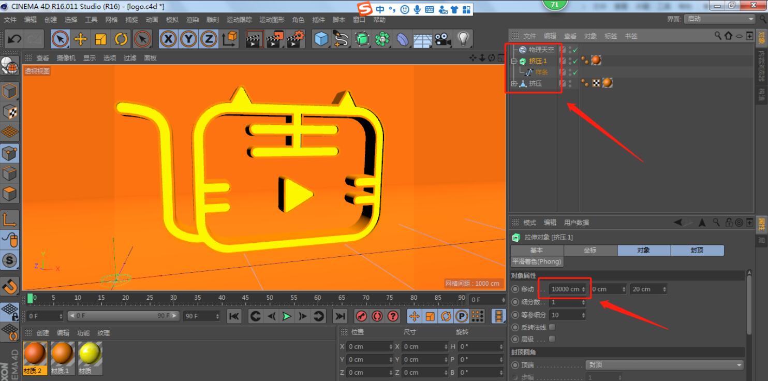This screenshot has width=768, height=381.
Task: Open the 文件 menu in main menubar
Action: [x=10, y=20]
